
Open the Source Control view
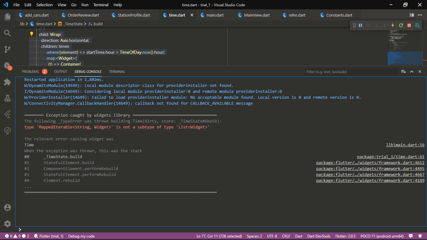tap(8, 49)
